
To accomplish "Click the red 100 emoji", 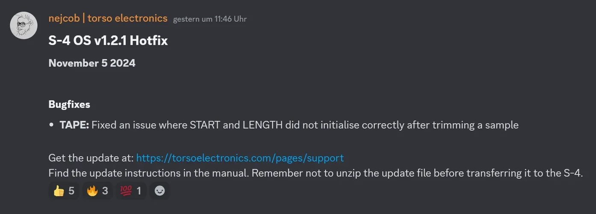I will point(126,191).
